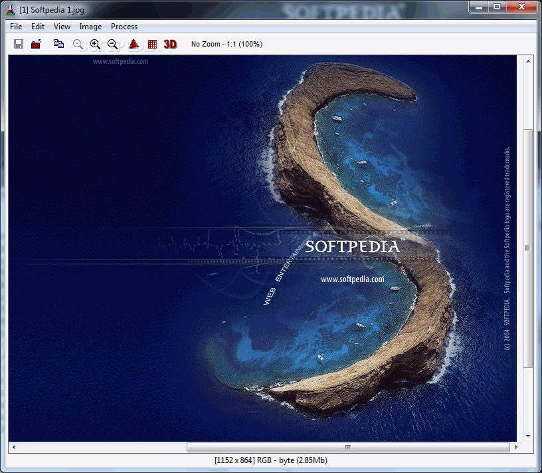Viewport: 542px width, 473px height.
Task: Zoom out with the minus magnifier
Action: click(x=112, y=44)
